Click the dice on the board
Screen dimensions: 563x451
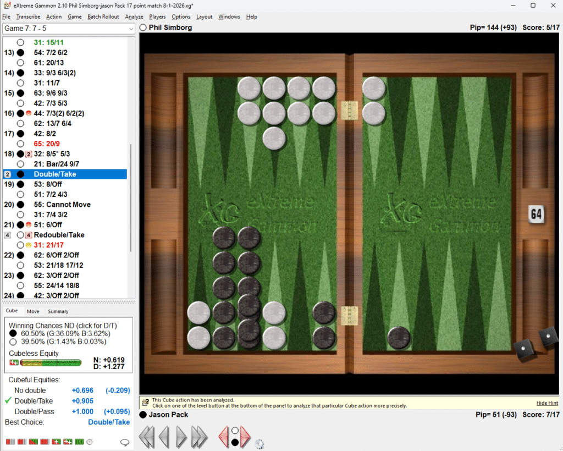pyautogui.click(x=535, y=343)
